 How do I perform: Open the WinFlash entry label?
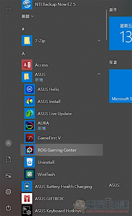[46, 174]
